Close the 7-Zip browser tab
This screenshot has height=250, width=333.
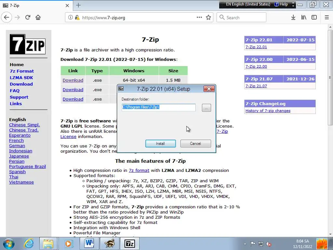coord(67,6)
